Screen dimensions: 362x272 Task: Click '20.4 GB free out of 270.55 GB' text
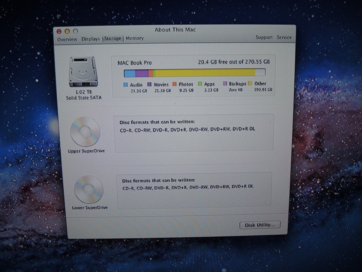(234, 62)
